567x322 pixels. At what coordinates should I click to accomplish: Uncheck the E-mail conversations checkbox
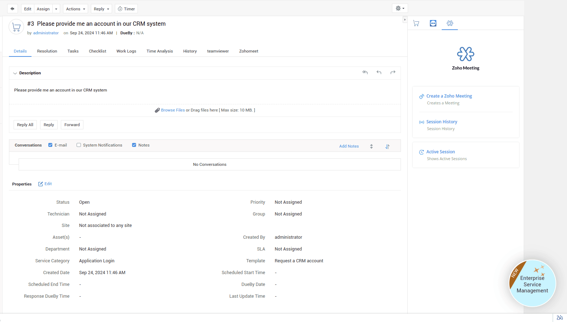click(x=50, y=145)
